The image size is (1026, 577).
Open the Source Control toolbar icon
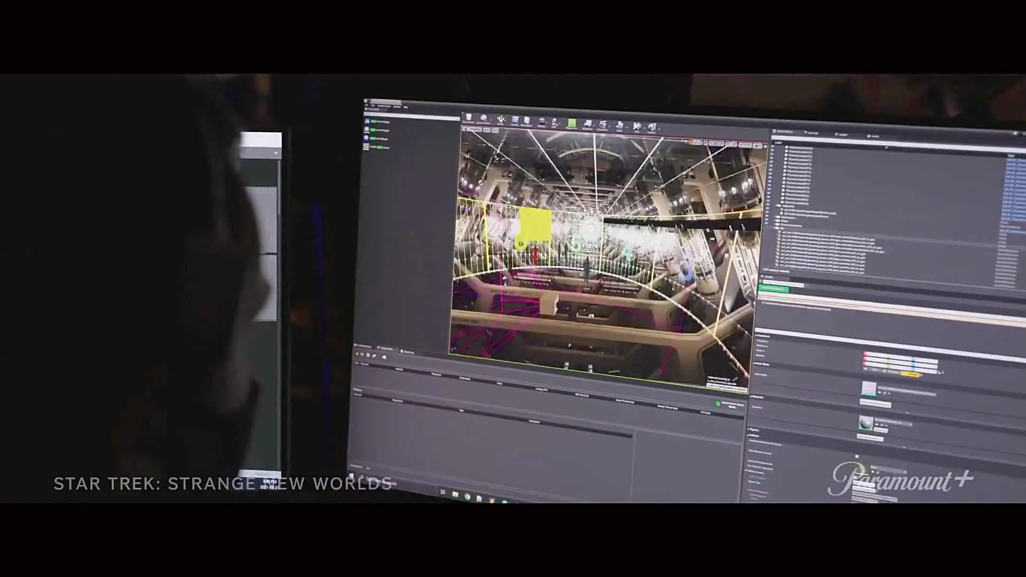coord(484,119)
